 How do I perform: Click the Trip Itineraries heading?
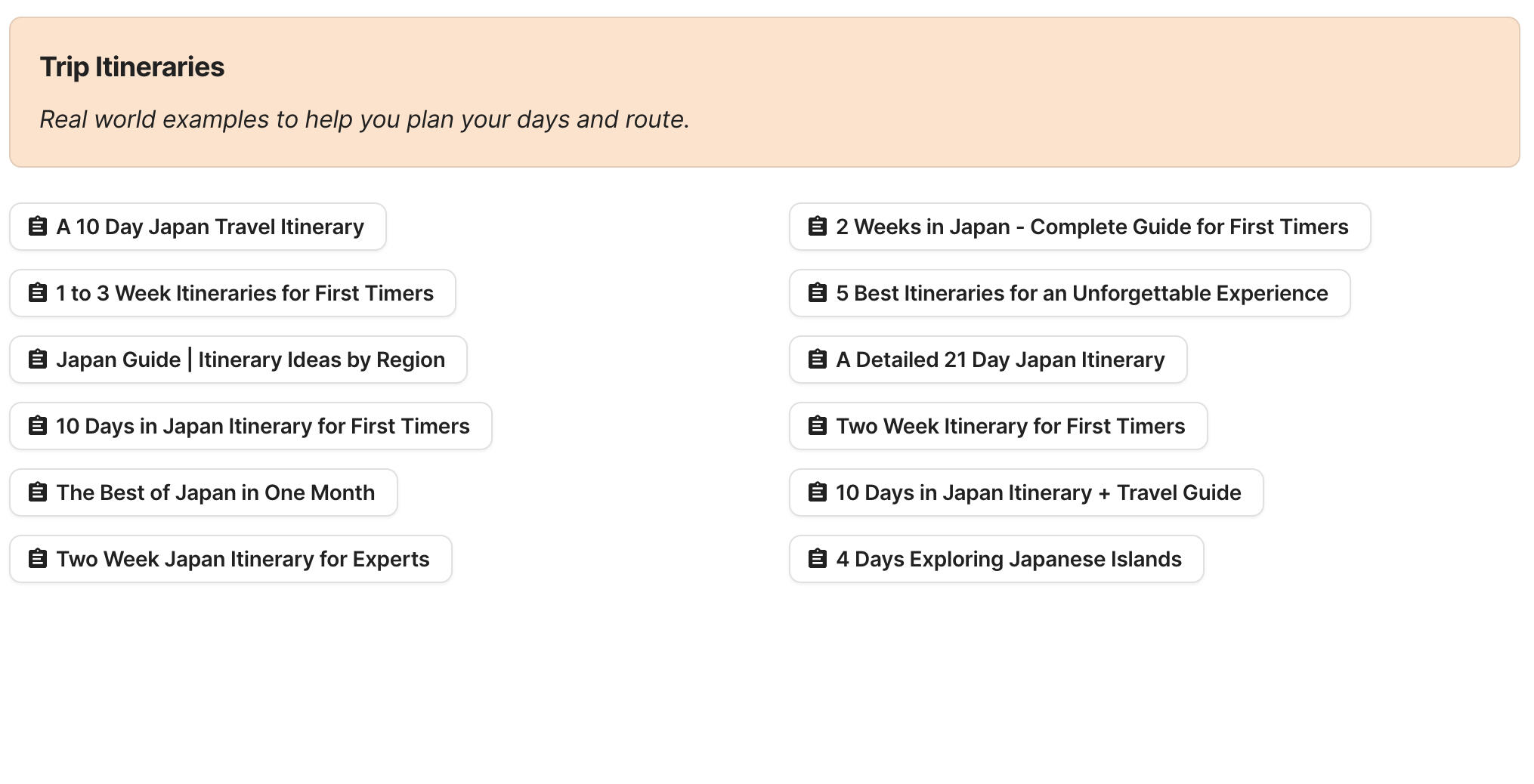point(132,66)
